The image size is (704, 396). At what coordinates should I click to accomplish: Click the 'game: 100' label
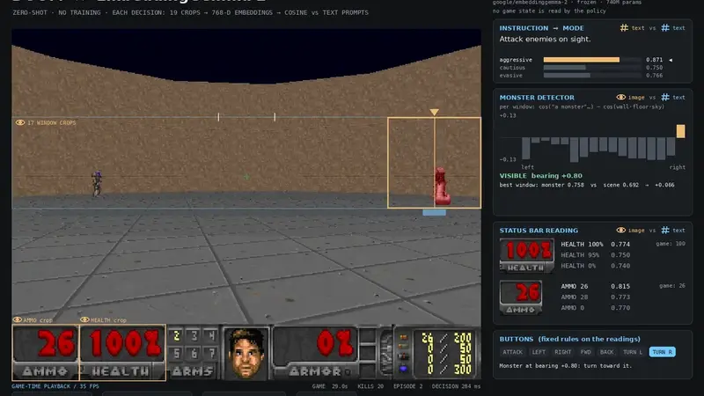[x=671, y=244]
